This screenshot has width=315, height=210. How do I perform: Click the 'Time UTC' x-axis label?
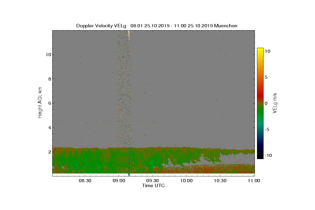(x=154, y=186)
